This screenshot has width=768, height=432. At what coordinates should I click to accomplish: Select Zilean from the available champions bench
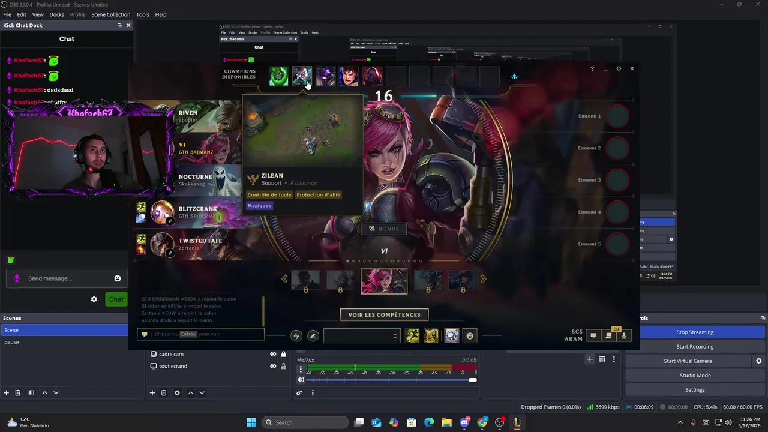[302, 76]
